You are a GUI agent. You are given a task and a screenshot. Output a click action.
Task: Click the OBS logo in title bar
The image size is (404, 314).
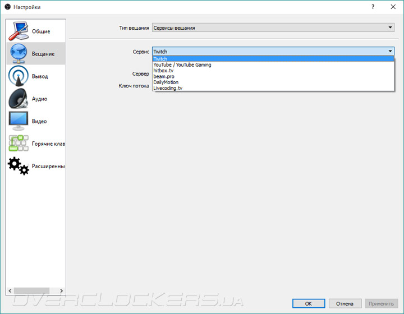(7, 7)
